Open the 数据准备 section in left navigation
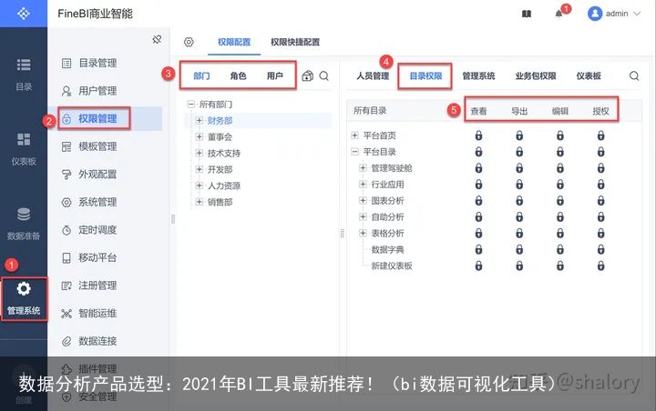The width and height of the screenshot is (656, 411). pyautogui.click(x=24, y=224)
